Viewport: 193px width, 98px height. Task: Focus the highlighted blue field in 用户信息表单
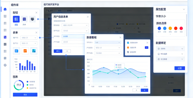click(x=73, y=36)
